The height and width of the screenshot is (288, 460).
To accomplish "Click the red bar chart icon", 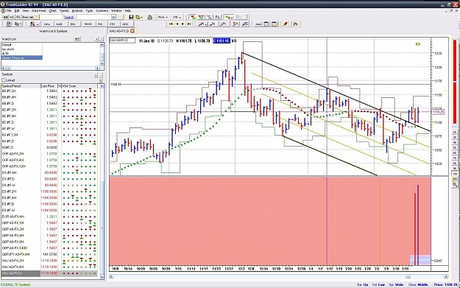I will click(295, 24).
